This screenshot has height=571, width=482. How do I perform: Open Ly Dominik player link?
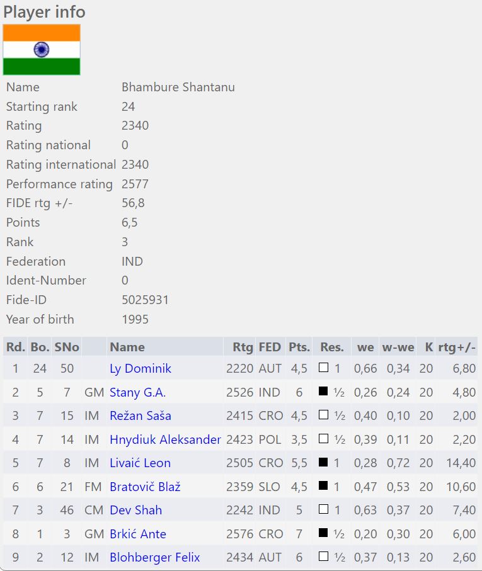click(x=140, y=368)
